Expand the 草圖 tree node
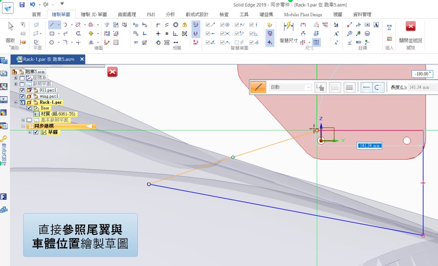The image size is (438, 266). click(30, 132)
